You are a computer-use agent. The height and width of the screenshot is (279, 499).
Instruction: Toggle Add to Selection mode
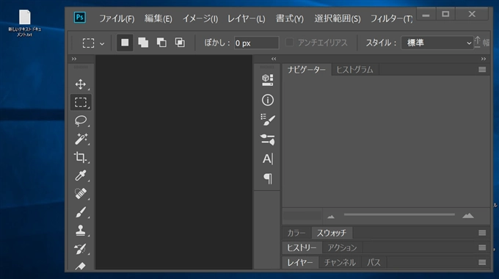(x=143, y=43)
